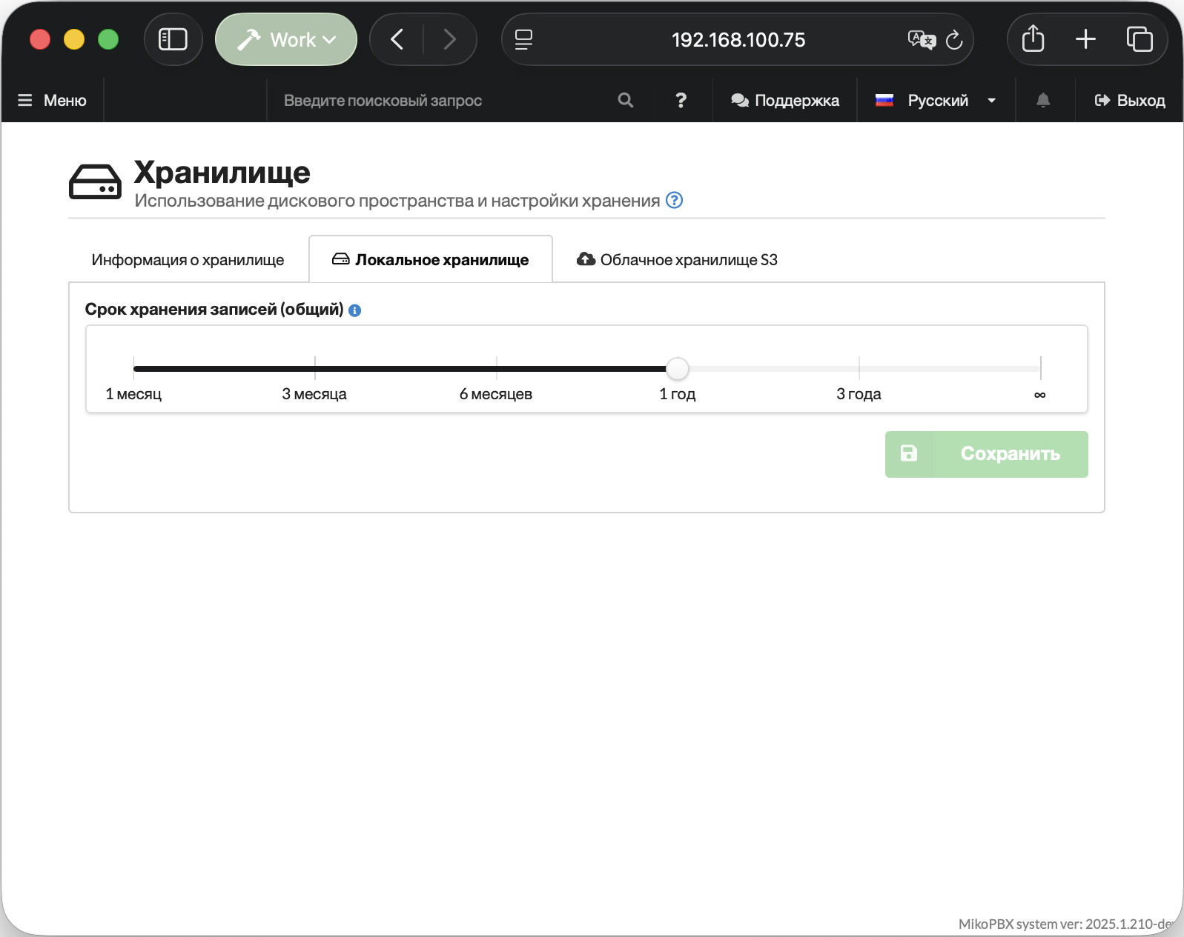
Task: Toggle the Safari sidebar icon
Action: (x=173, y=39)
